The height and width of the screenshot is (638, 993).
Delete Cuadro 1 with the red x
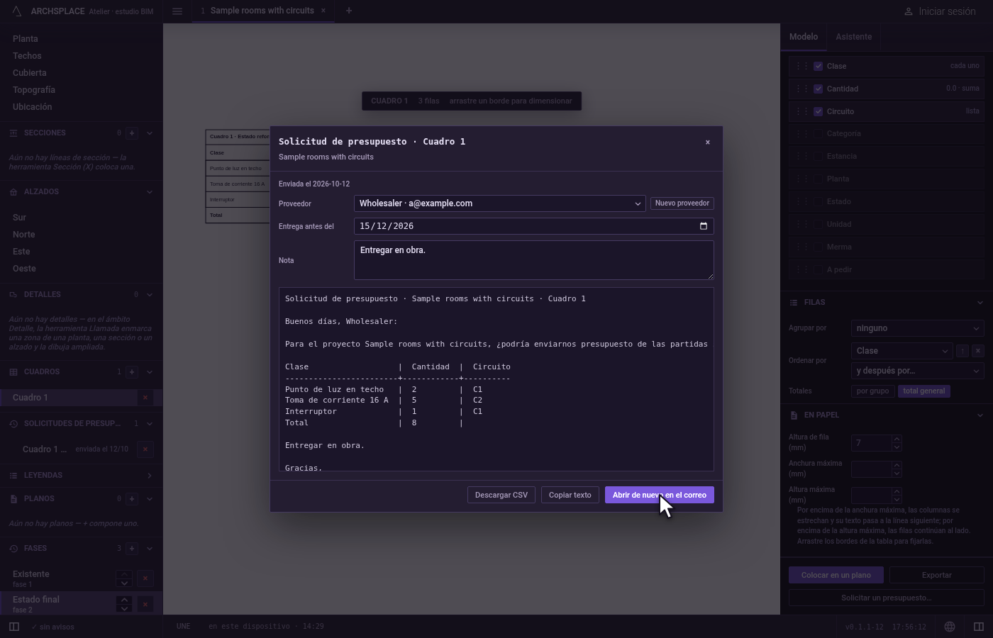(x=145, y=398)
